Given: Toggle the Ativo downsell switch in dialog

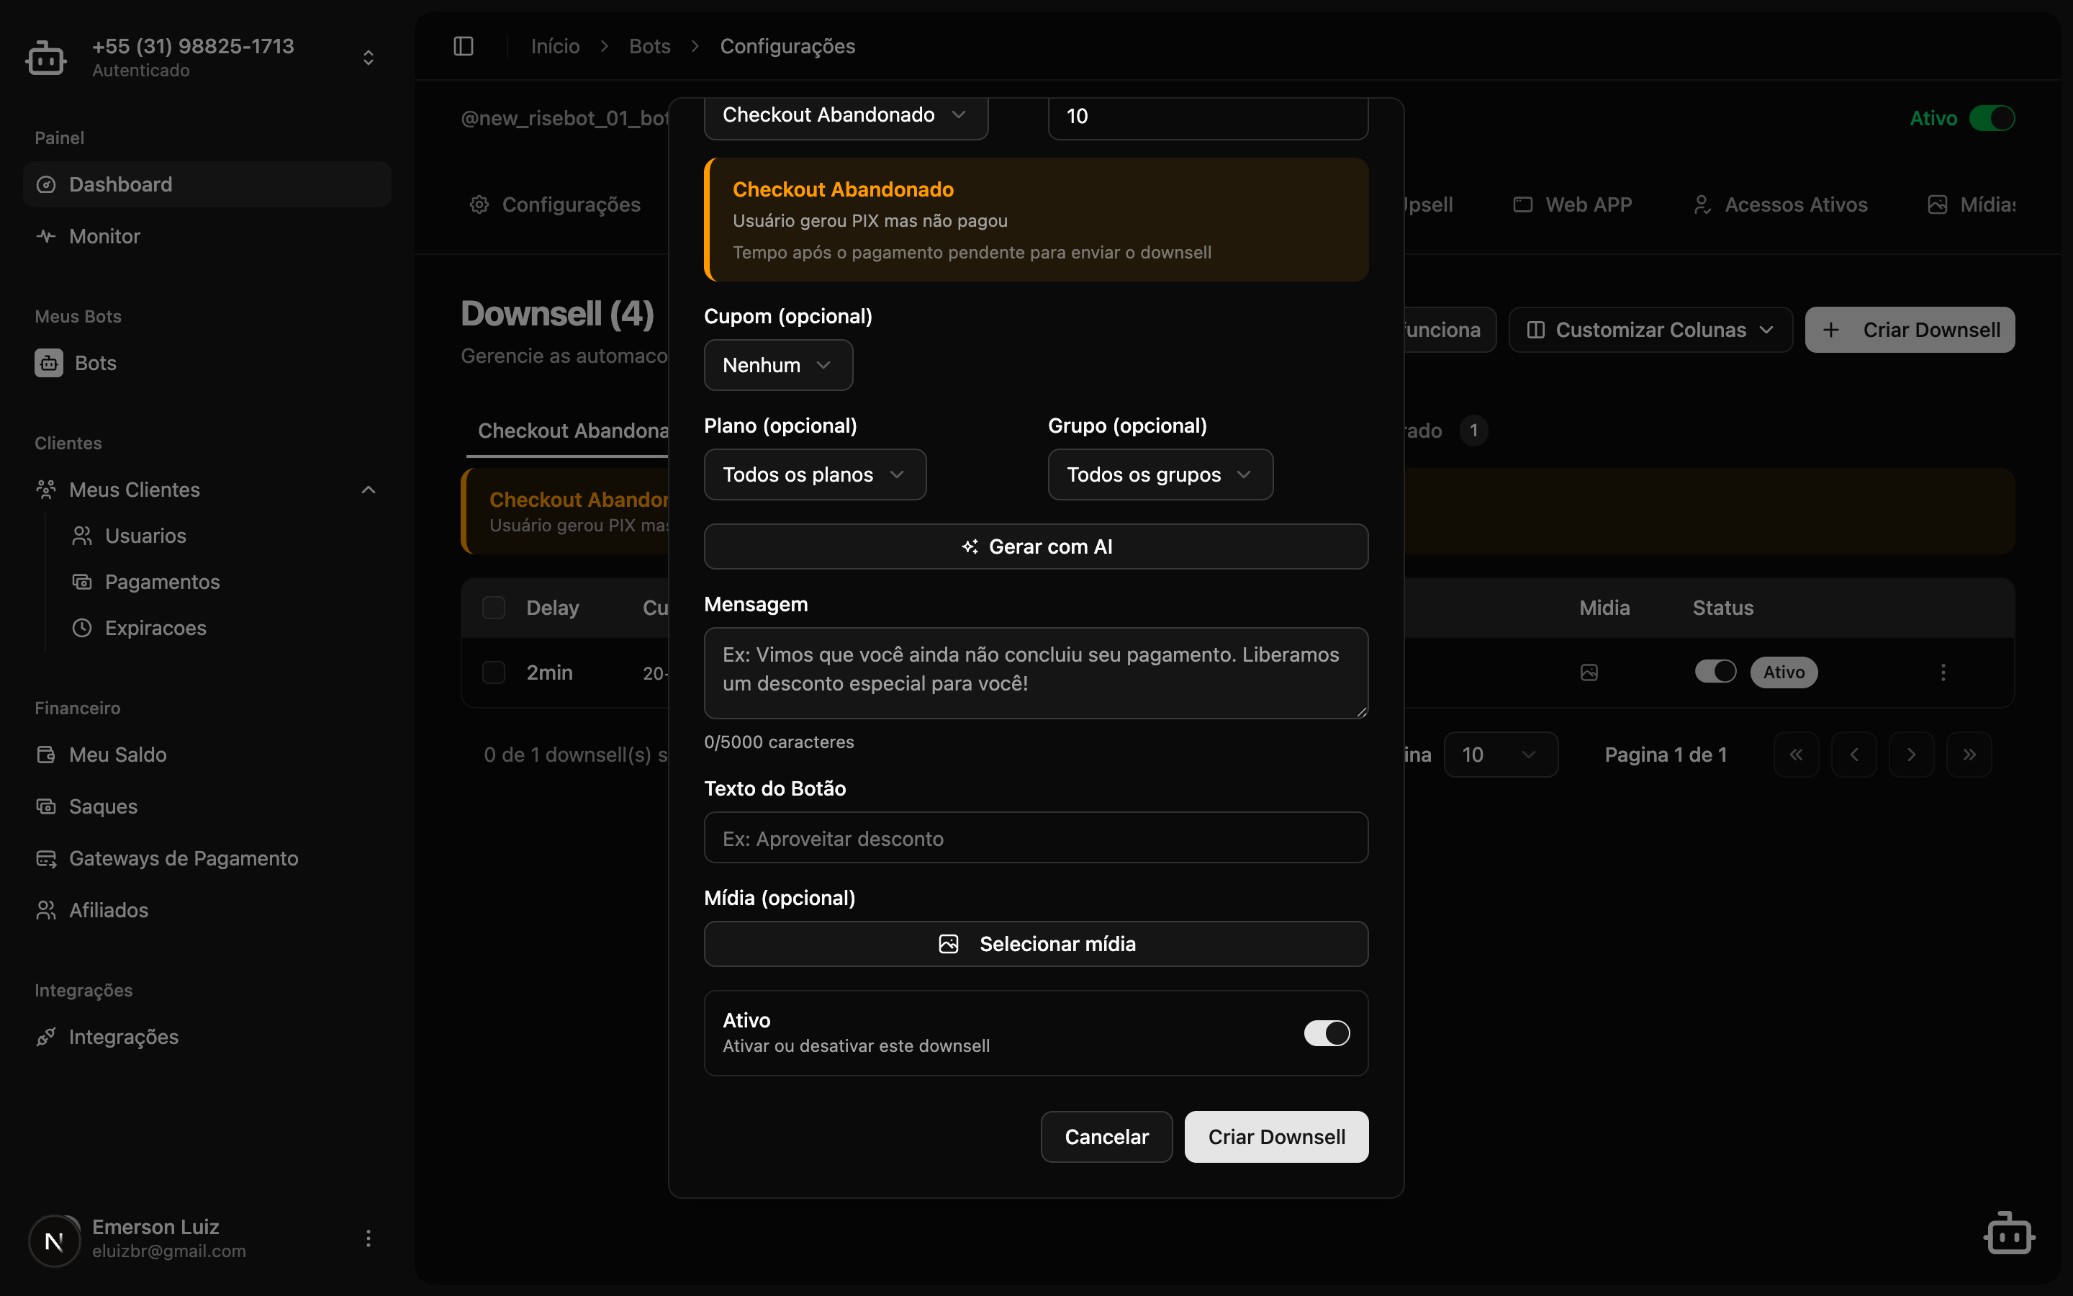Looking at the screenshot, I should (x=1327, y=1033).
